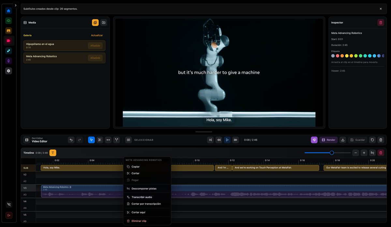Zoom out timeline with minus button
Screen dimensions: 391x227
pos(356,153)
